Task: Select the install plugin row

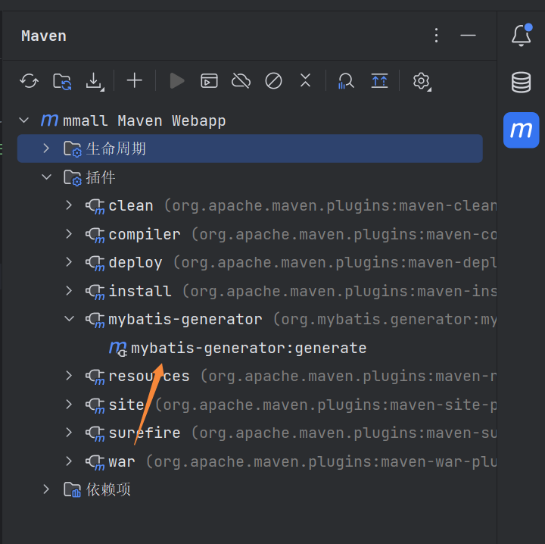Action: pyautogui.click(x=250, y=291)
